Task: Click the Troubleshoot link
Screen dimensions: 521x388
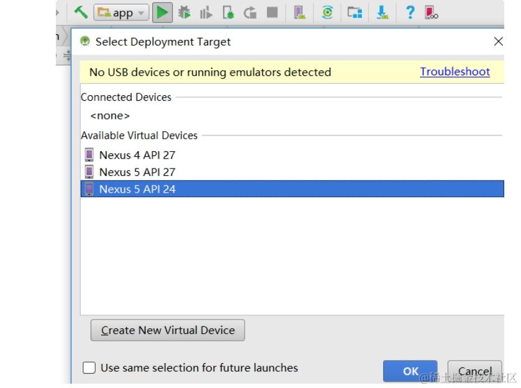Action: click(x=455, y=72)
